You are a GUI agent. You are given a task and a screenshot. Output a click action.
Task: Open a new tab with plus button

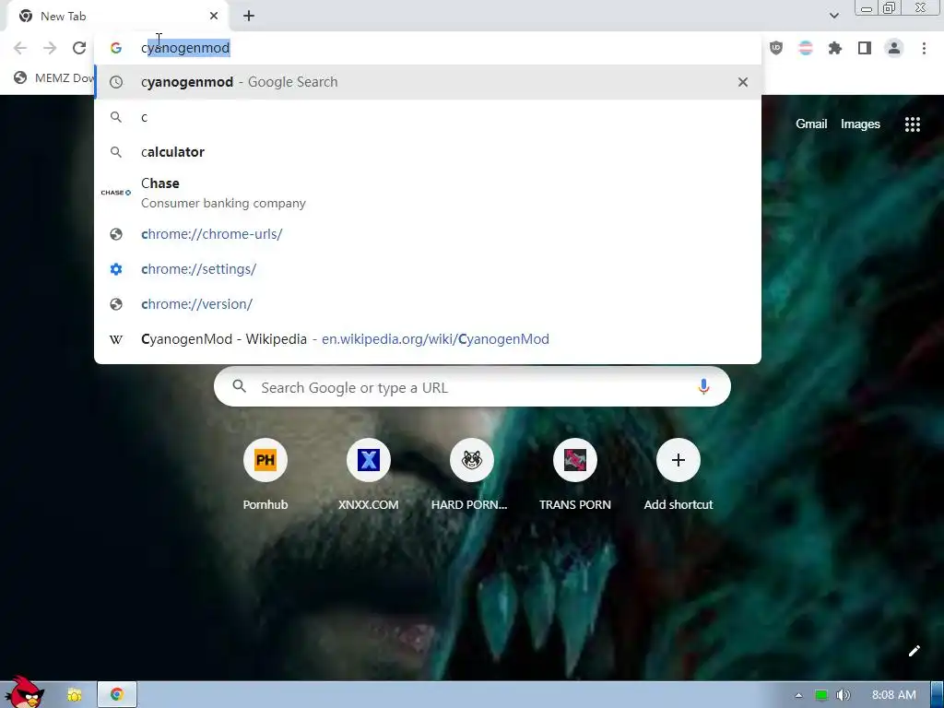[249, 17]
